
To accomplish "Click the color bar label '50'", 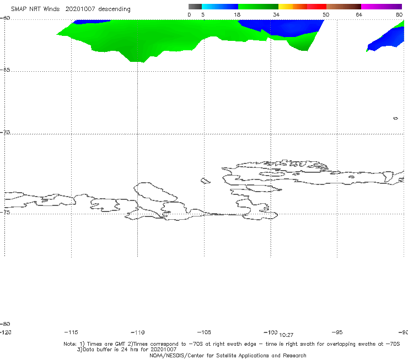I will [x=326, y=14].
